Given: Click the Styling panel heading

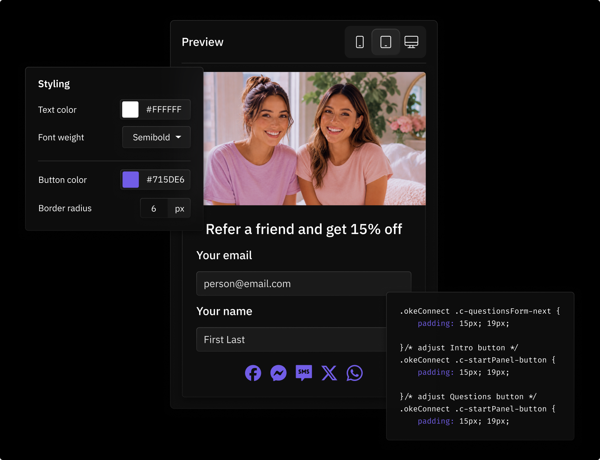Looking at the screenshot, I should pos(54,84).
